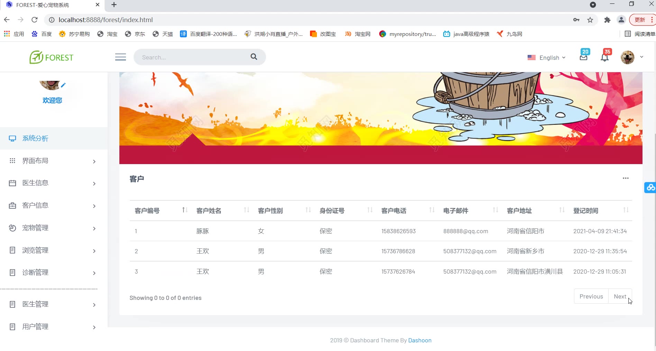Sort table by 客户性别 column
This screenshot has height=351, width=656.
pyautogui.click(x=284, y=210)
